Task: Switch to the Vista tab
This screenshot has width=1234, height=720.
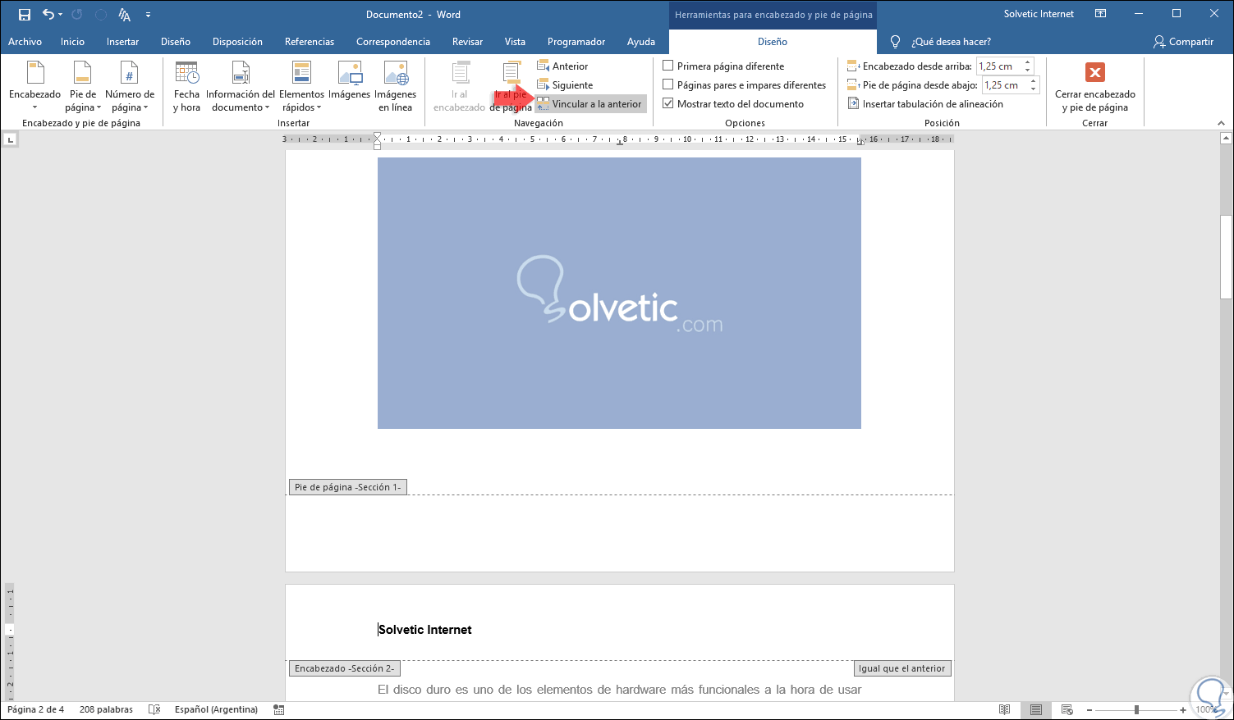Action: tap(515, 42)
